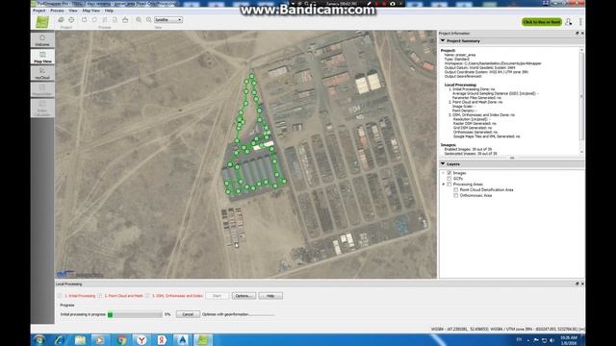Screen dimensions: 616x346
Task: Open File Explorer from the taskbar
Action: point(80,340)
